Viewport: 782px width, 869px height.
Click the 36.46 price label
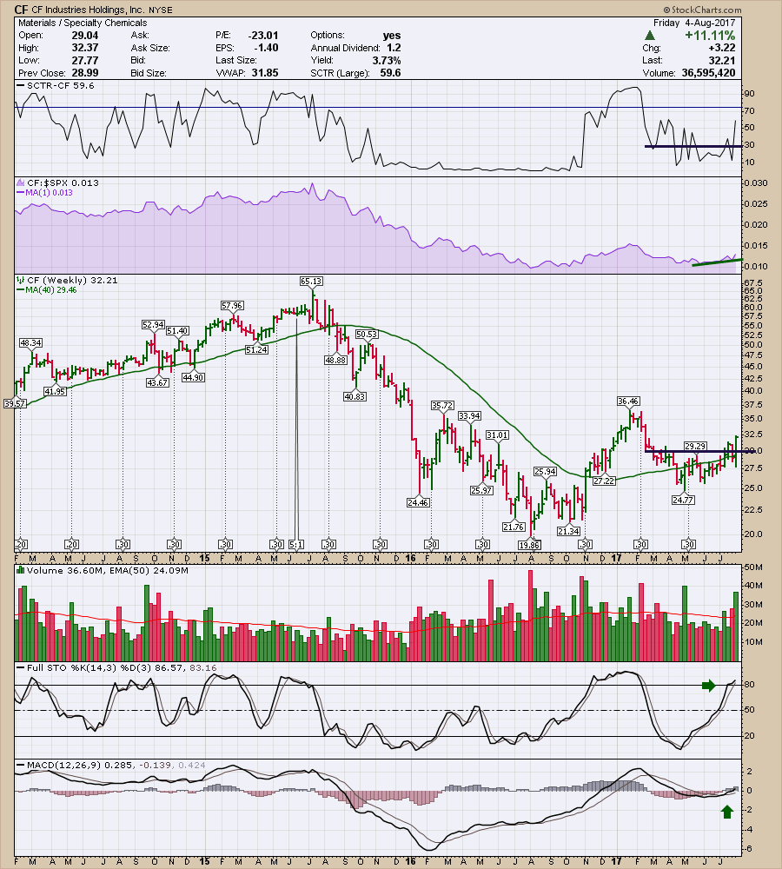628,401
